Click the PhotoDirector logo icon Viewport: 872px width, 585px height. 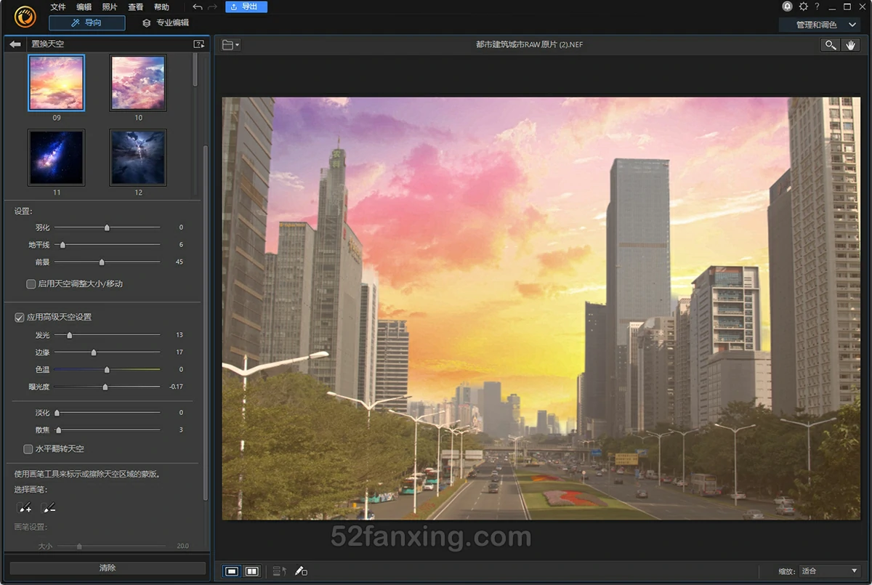point(24,15)
